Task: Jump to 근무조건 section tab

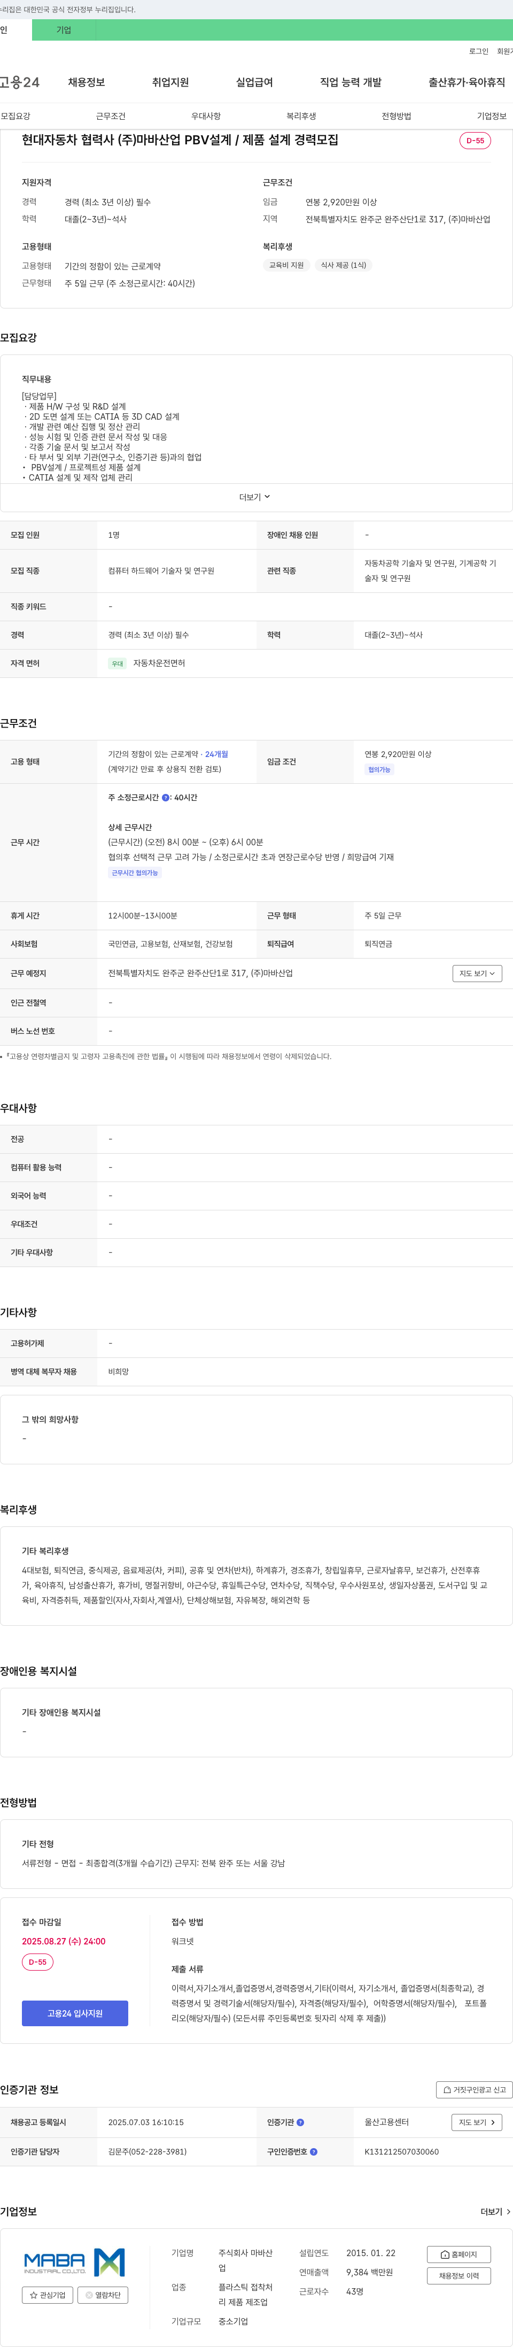Action: click(110, 117)
